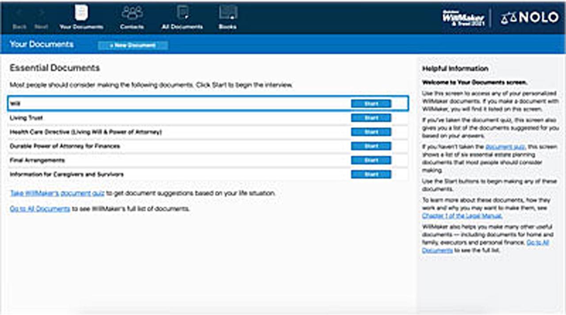
Task: Click the WillMaker & Trust 2021 logo
Action: pyautogui.click(x=463, y=18)
